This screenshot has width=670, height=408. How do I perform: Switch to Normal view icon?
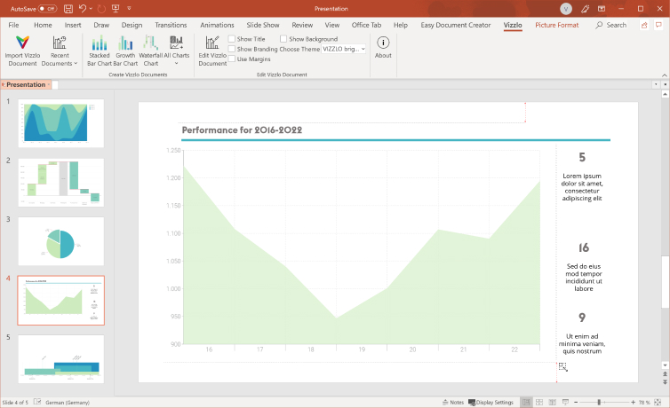point(526,402)
